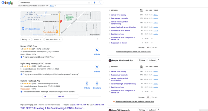Click trend chart for 'commercial hvac denver' row
208x111 pixels.
click(156, 31)
